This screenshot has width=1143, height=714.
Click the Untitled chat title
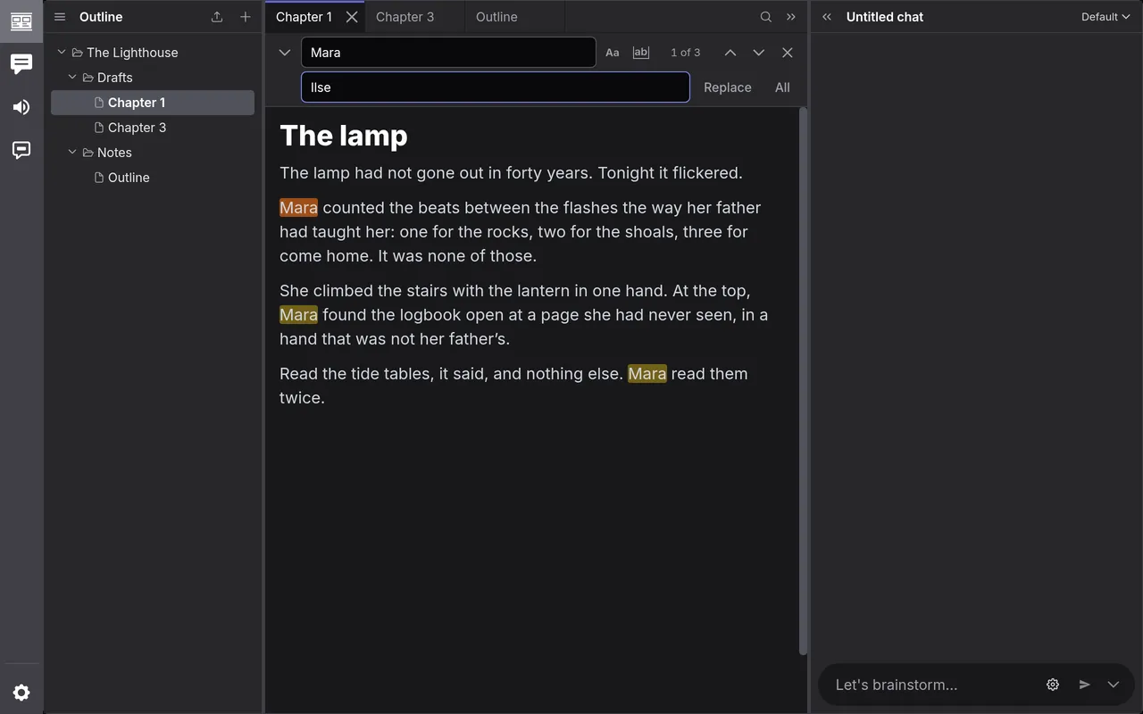[x=885, y=17]
